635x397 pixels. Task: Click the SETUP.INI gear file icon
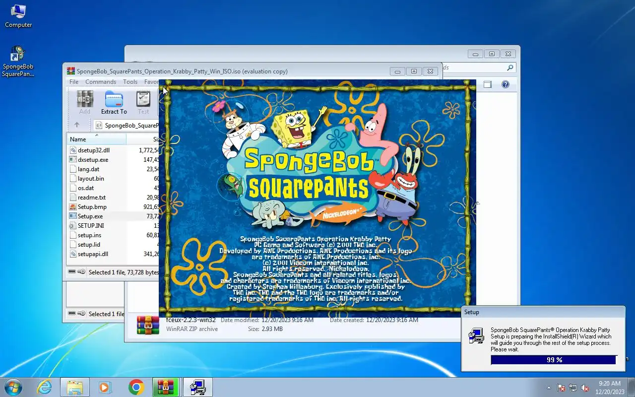pos(73,226)
